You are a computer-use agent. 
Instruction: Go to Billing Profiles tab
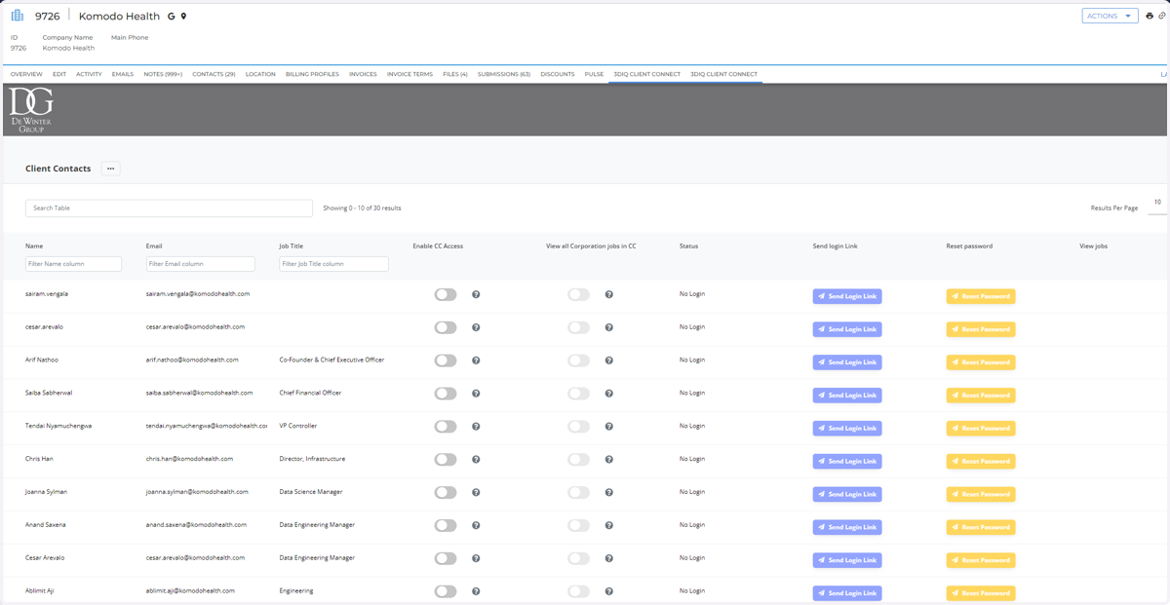312,74
